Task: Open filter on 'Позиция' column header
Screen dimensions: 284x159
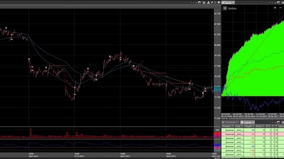Action: coord(233,126)
